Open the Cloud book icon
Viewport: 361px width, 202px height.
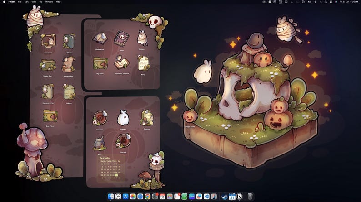pos(69,41)
